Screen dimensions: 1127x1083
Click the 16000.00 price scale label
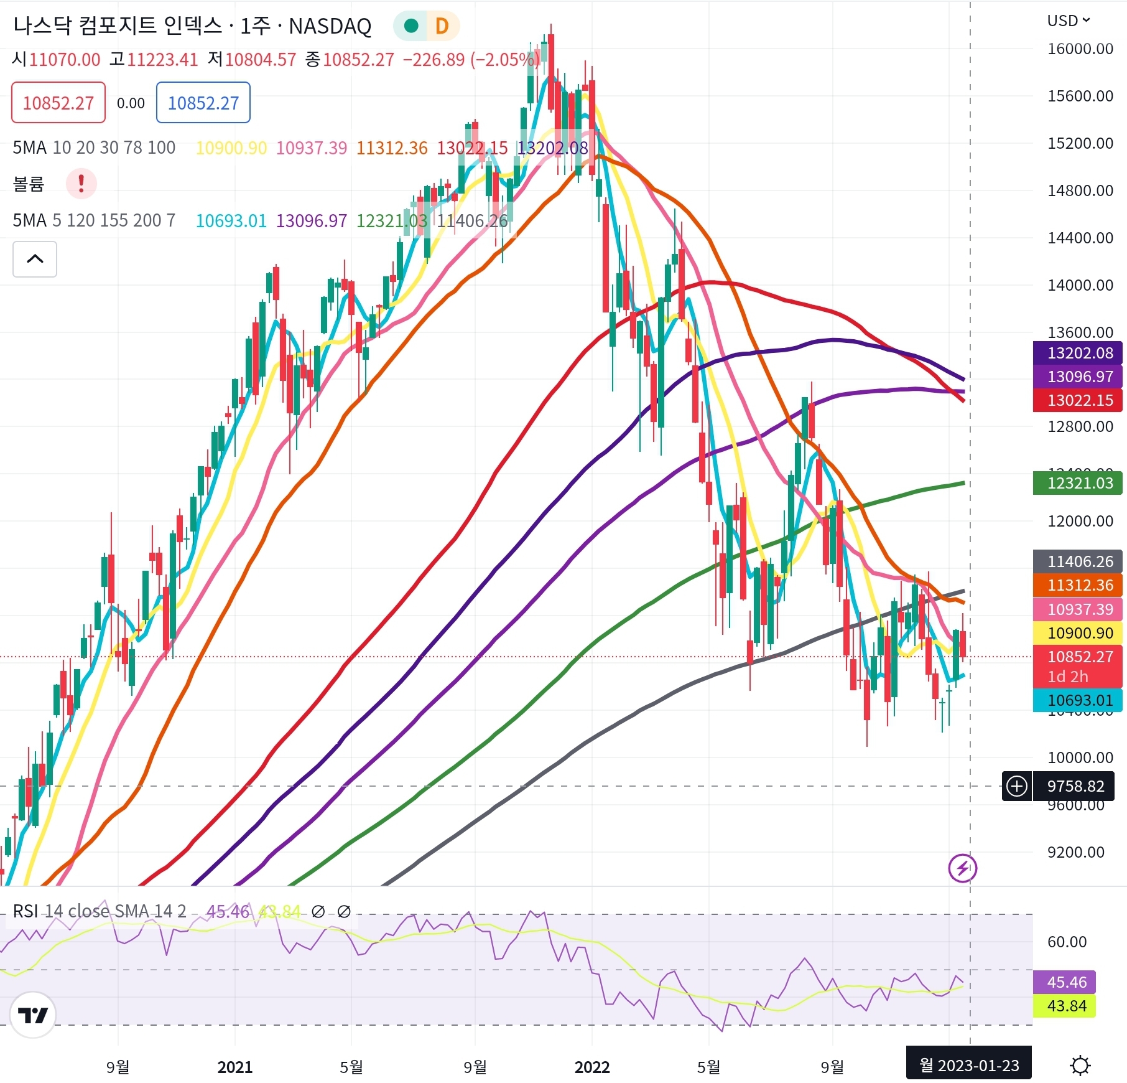[x=1080, y=49]
